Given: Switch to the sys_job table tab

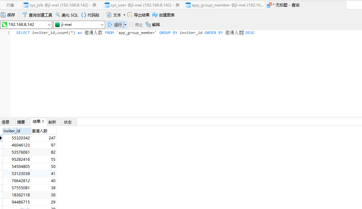Looking at the screenshot, I should tap(62, 5).
